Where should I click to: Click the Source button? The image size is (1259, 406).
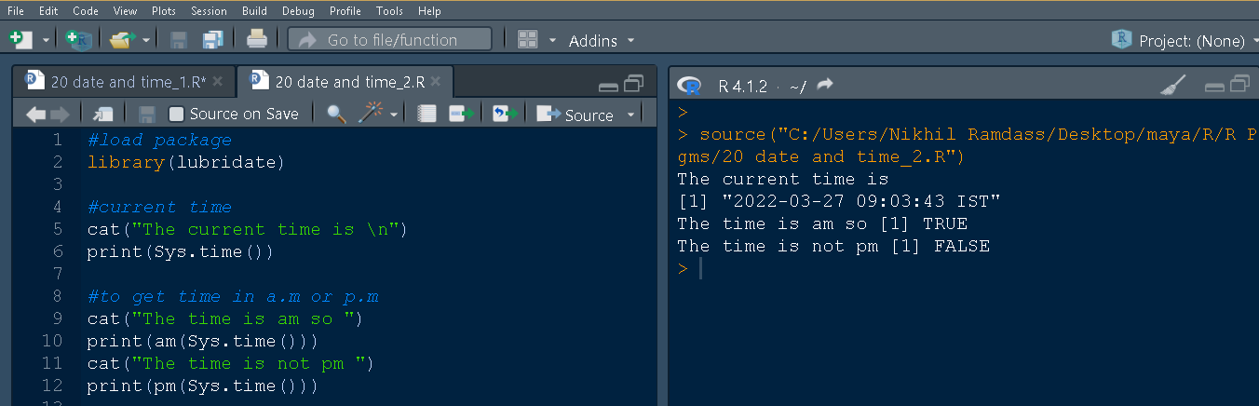pos(578,115)
